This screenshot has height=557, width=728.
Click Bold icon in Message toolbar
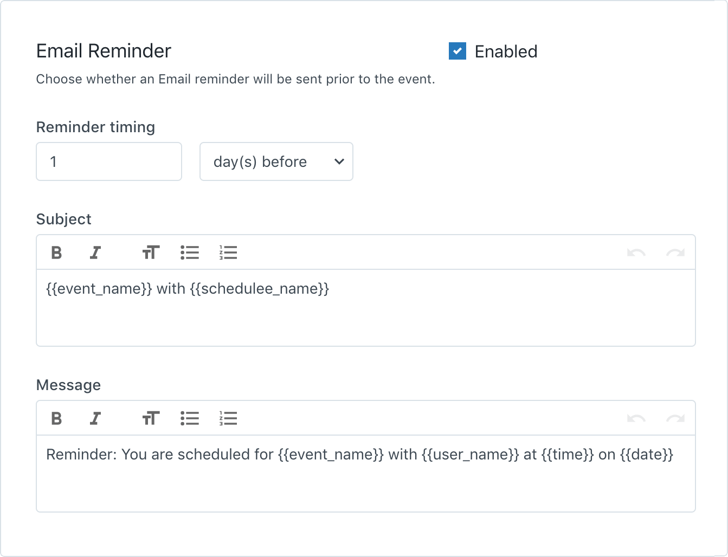click(x=56, y=418)
